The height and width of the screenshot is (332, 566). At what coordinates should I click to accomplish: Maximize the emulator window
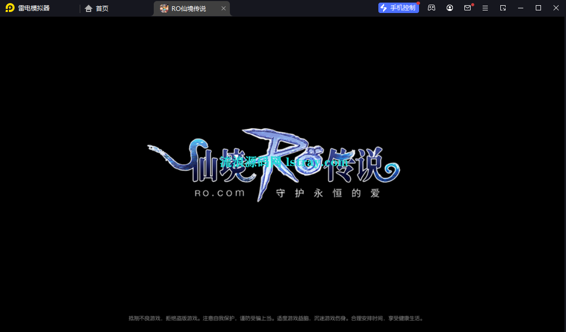point(538,8)
